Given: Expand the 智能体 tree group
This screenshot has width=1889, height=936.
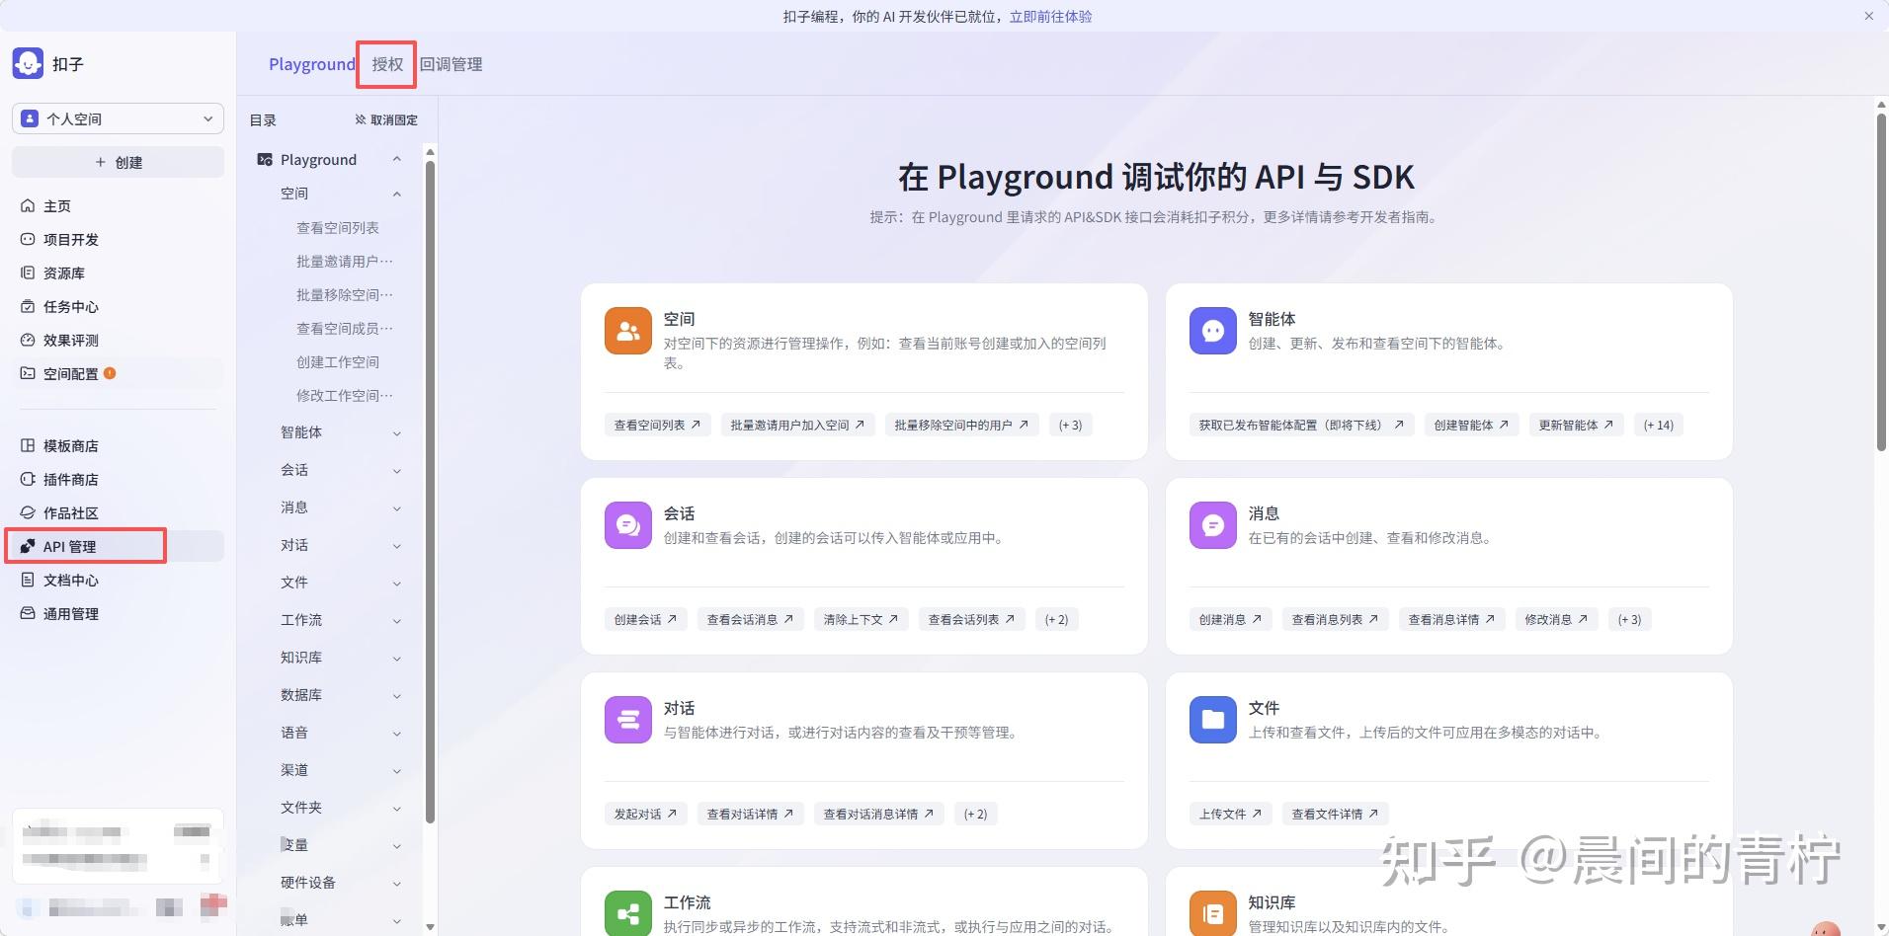Looking at the screenshot, I should coord(397,432).
